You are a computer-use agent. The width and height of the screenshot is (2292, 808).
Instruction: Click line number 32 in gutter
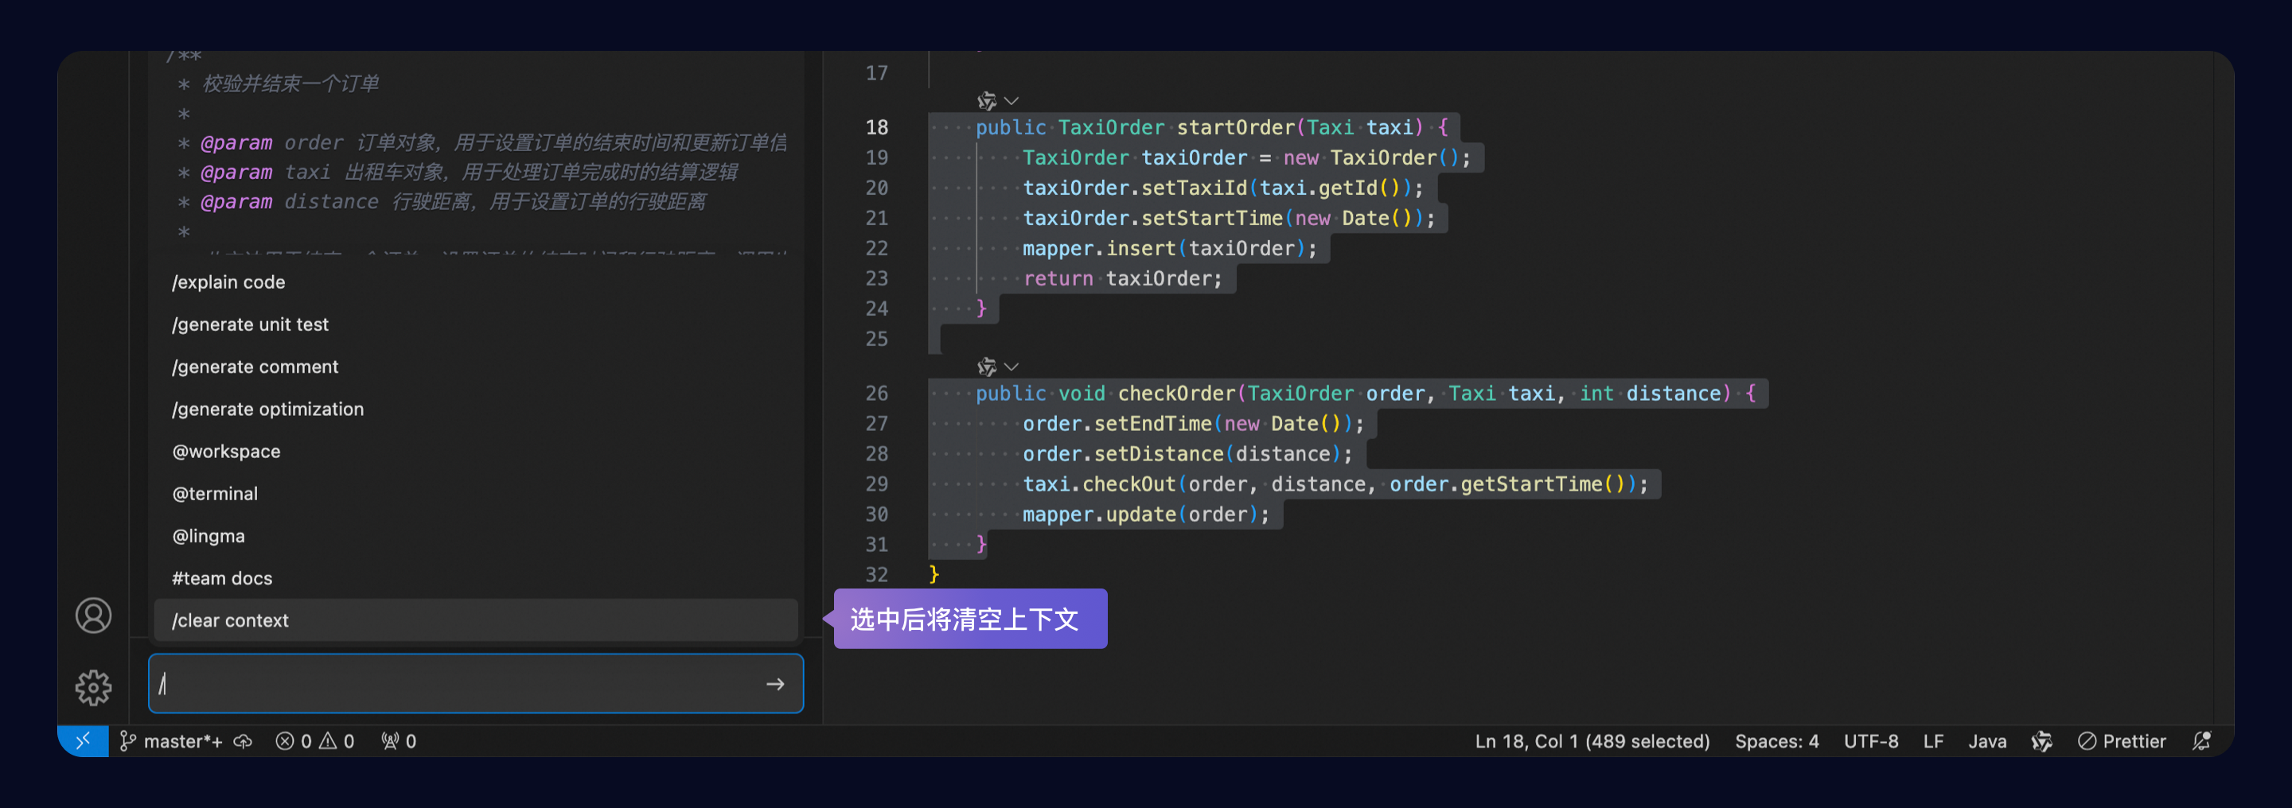point(876,574)
